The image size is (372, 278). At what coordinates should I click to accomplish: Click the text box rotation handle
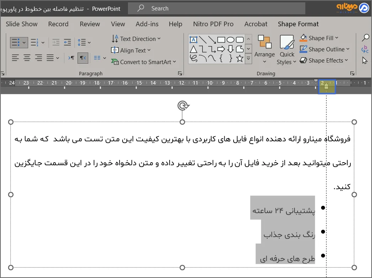click(183, 105)
